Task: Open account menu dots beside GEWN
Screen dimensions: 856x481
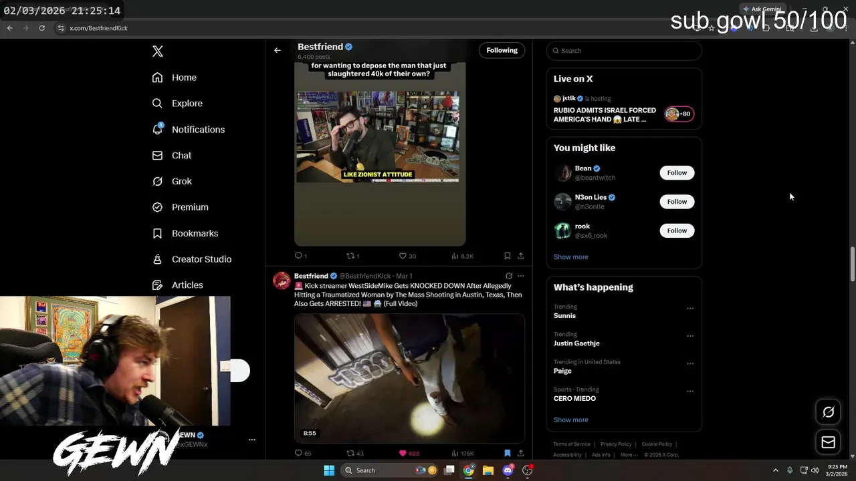Action: [x=252, y=440]
